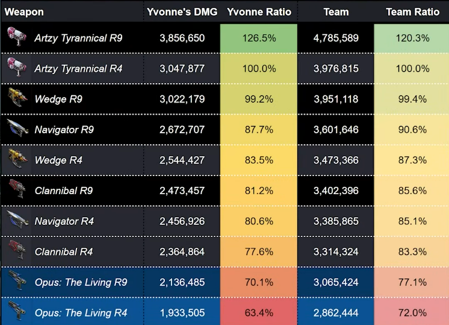The height and width of the screenshot is (325, 449).
Task: Select the team total 3,314,324
Action: click(336, 252)
